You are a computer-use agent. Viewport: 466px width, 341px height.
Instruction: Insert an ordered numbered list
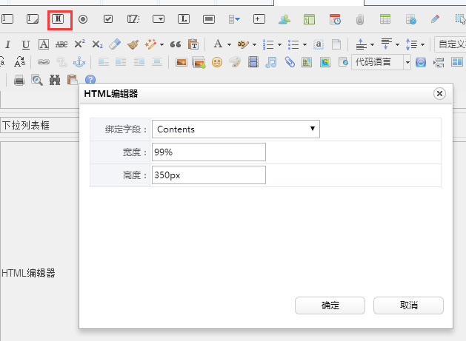(268, 44)
